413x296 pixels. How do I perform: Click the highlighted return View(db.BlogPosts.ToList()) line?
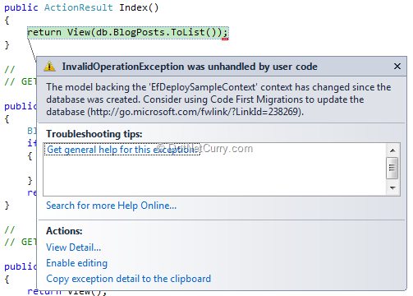tap(127, 33)
